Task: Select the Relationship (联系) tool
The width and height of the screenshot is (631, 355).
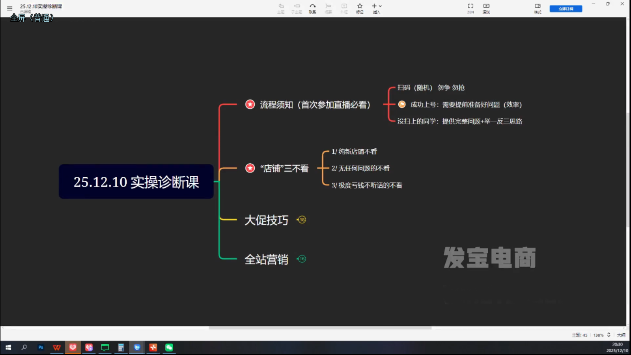Action: point(312,8)
